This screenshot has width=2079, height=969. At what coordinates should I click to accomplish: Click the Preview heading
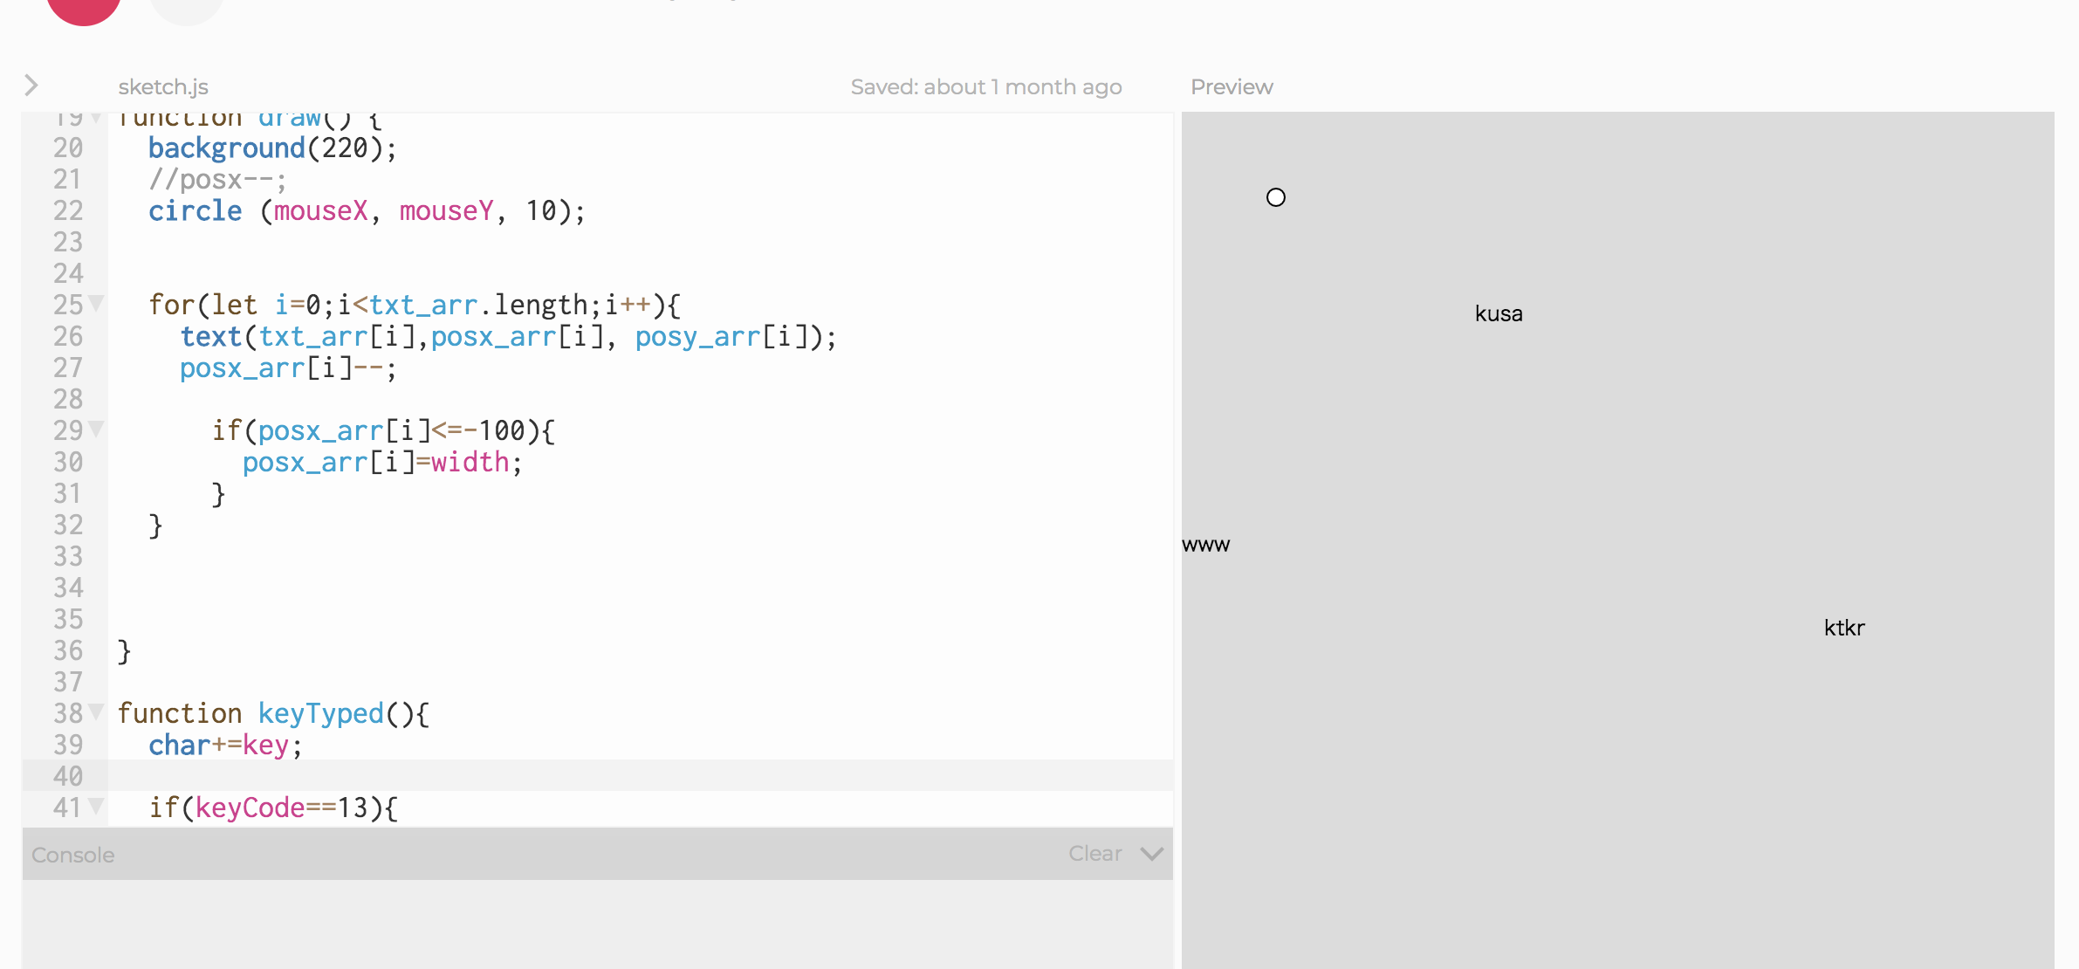(x=1232, y=86)
